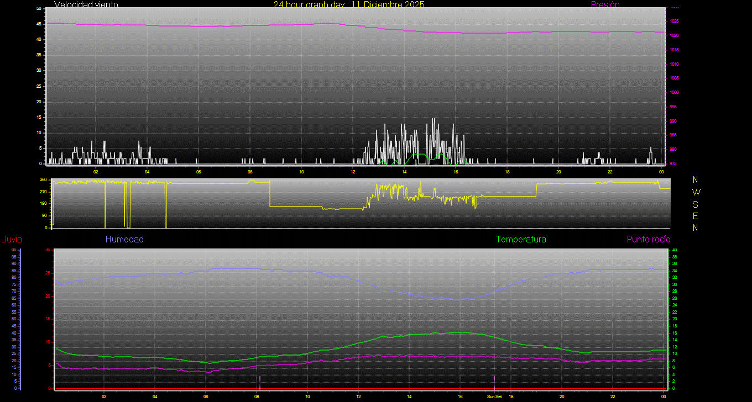Click the 1020 tick on pressure axis
The height and width of the screenshot is (402, 752).
coord(675,36)
